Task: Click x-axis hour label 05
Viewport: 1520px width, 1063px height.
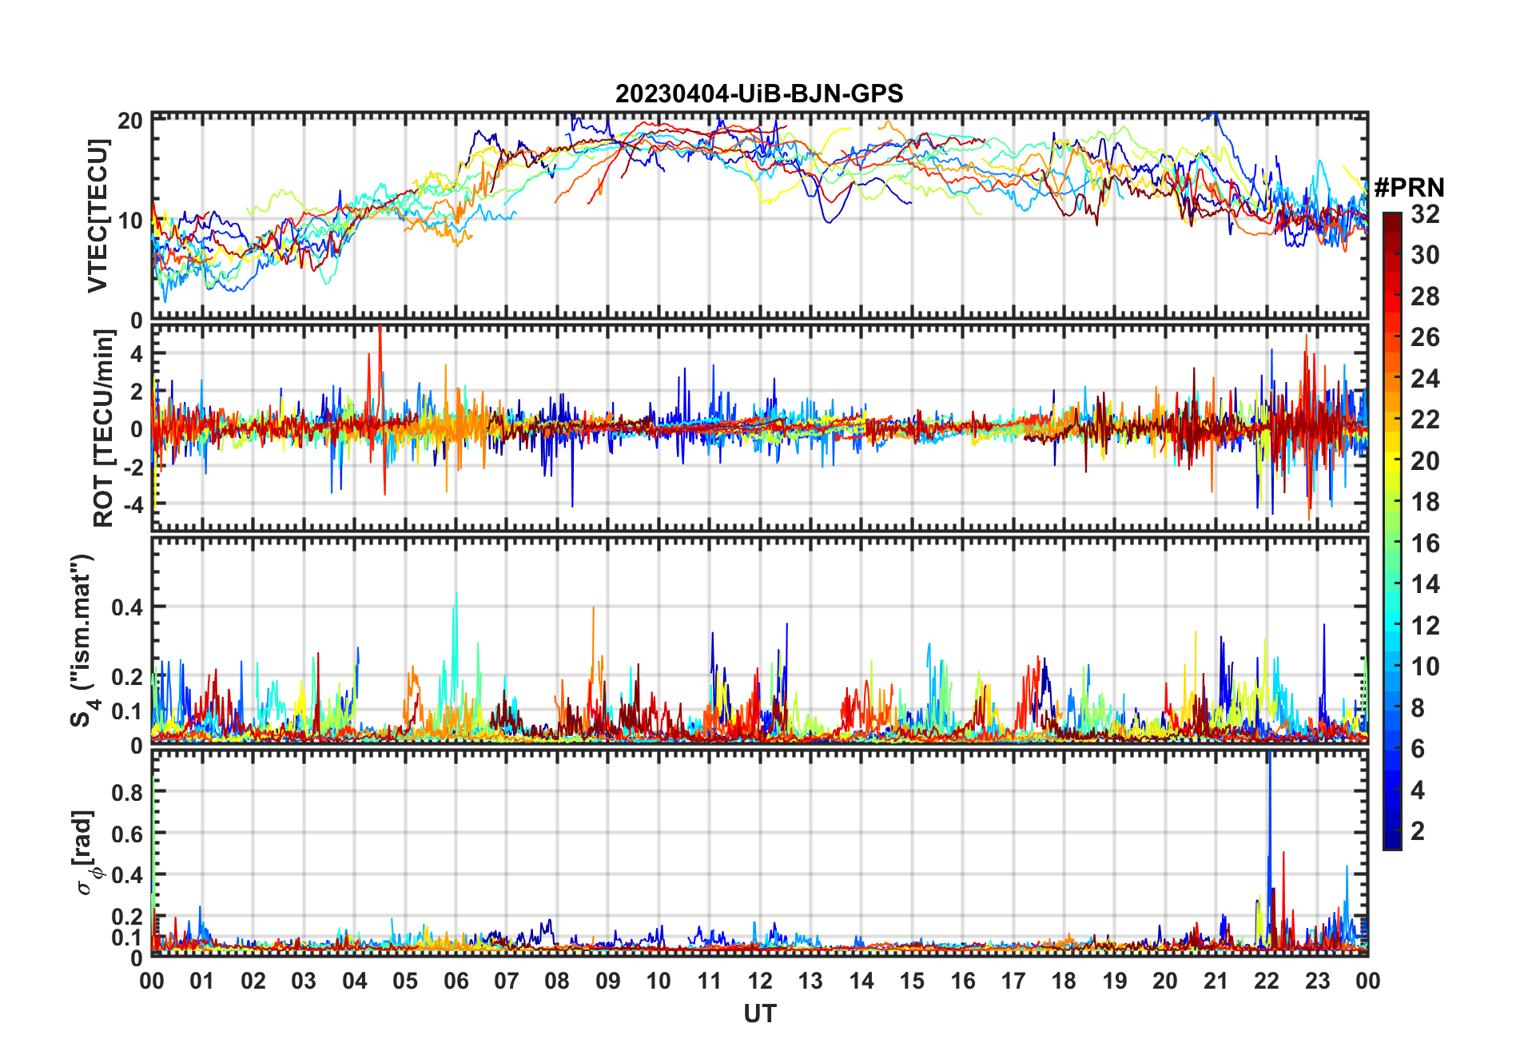Action: tap(405, 981)
